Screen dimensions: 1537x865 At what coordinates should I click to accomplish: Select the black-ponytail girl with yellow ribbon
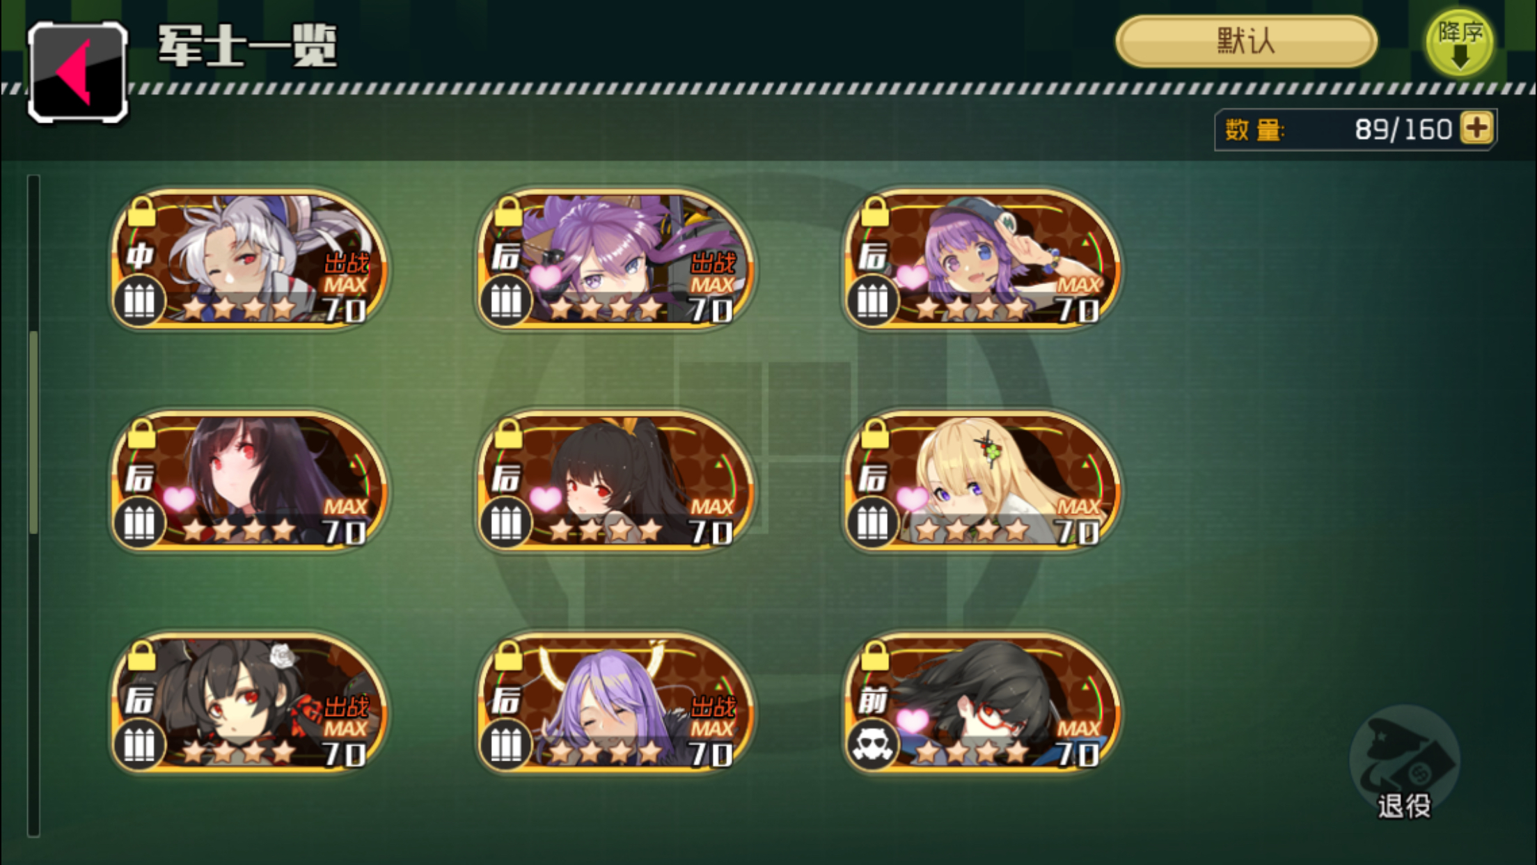coord(616,481)
